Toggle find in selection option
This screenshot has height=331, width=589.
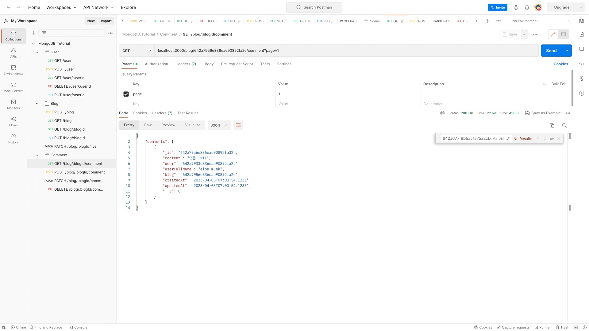[x=552, y=139]
